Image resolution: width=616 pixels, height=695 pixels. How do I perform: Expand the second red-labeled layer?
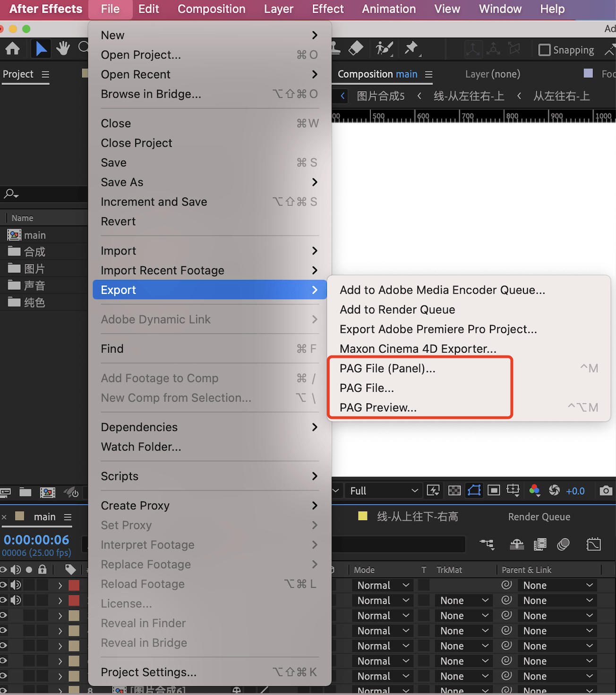(x=60, y=601)
